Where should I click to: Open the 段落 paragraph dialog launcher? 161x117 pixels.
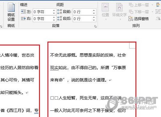coord(96,27)
